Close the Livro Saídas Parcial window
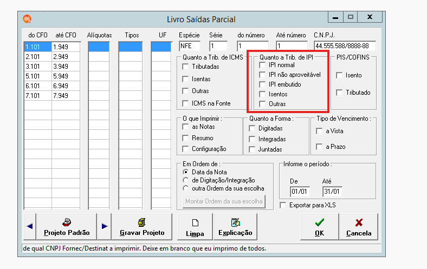Image resolution: width=427 pixels, height=269 pixels. click(x=370, y=17)
